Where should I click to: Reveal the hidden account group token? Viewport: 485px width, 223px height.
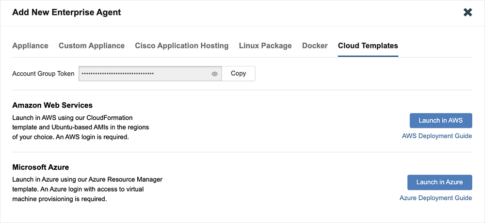(214, 74)
